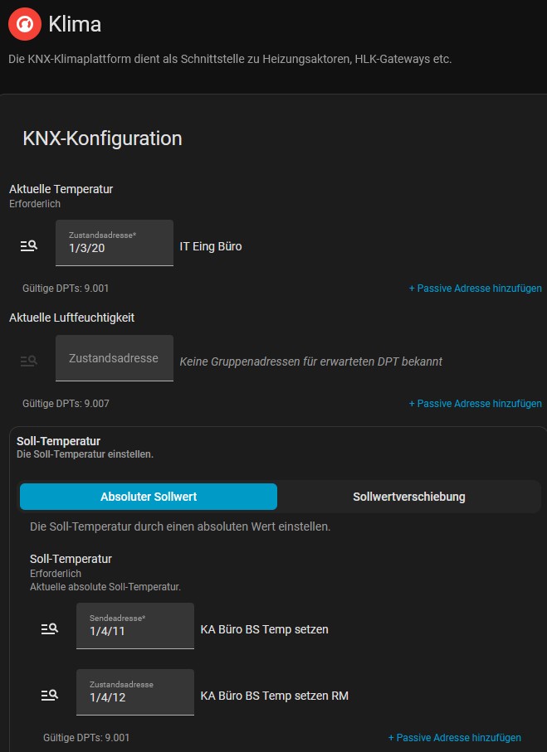Add passive address for Aktuelle Luftfeuchtigkeit
The width and height of the screenshot is (547, 752).
click(475, 403)
